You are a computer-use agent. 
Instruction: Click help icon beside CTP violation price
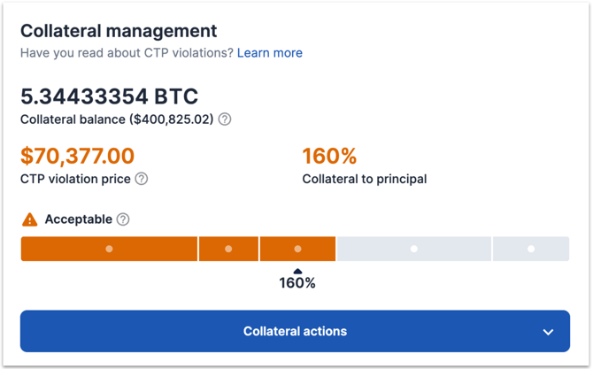pyautogui.click(x=142, y=179)
